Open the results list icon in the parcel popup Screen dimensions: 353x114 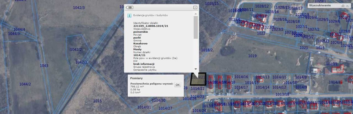130,7
